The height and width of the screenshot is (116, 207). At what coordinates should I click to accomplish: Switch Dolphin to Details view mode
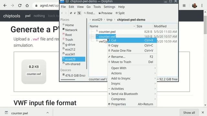79,13
